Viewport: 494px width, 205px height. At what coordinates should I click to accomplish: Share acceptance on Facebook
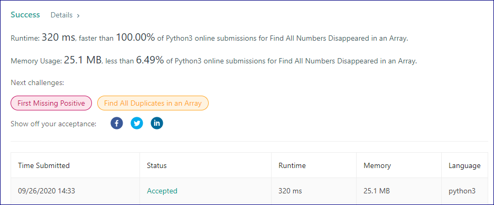(117, 124)
